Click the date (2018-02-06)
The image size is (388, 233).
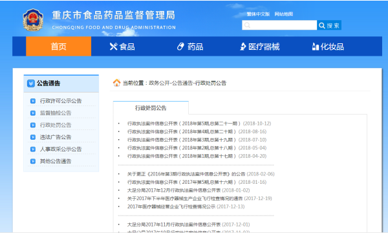pyautogui.click(x=261, y=174)
